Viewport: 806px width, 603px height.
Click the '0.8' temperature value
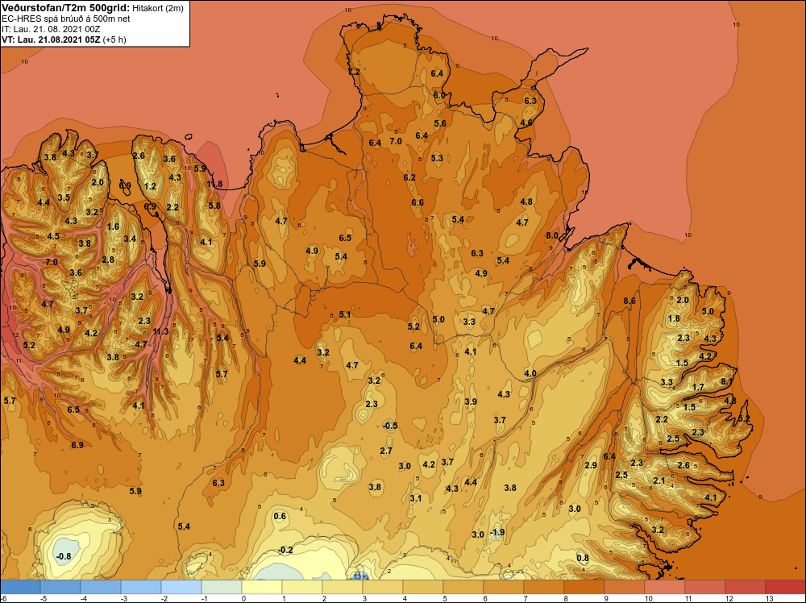point(583,558)
